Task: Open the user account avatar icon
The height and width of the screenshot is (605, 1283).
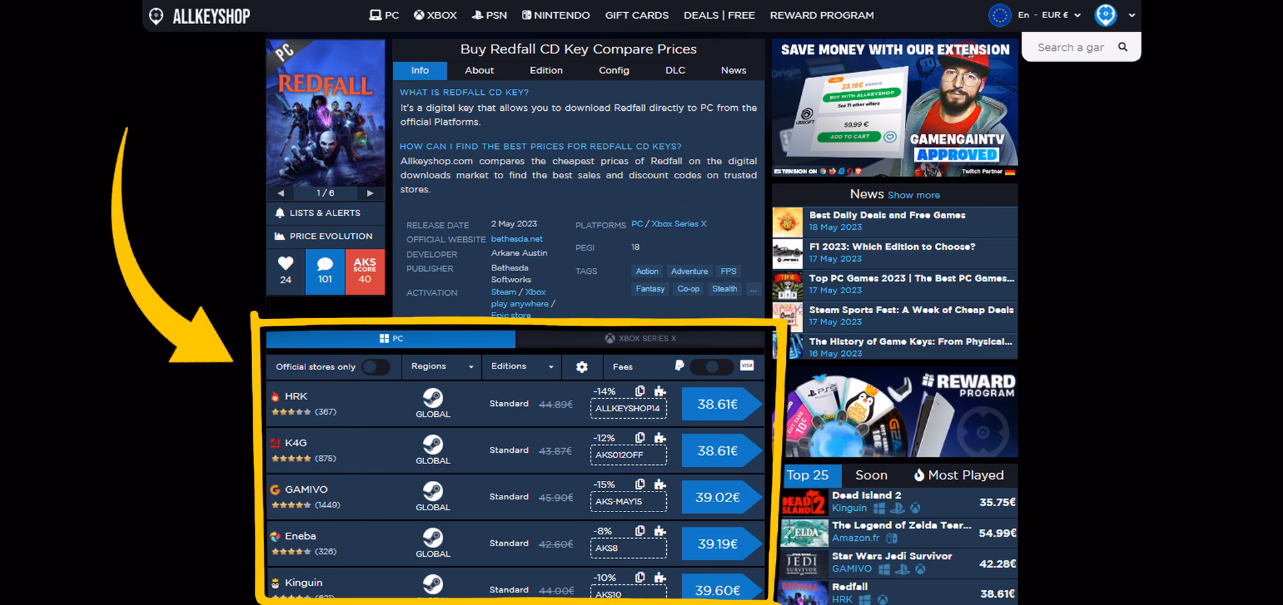Action: 1105,15
